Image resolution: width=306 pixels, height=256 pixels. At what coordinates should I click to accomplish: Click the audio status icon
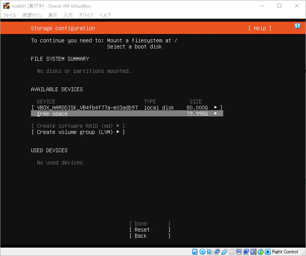pos(209,252)
